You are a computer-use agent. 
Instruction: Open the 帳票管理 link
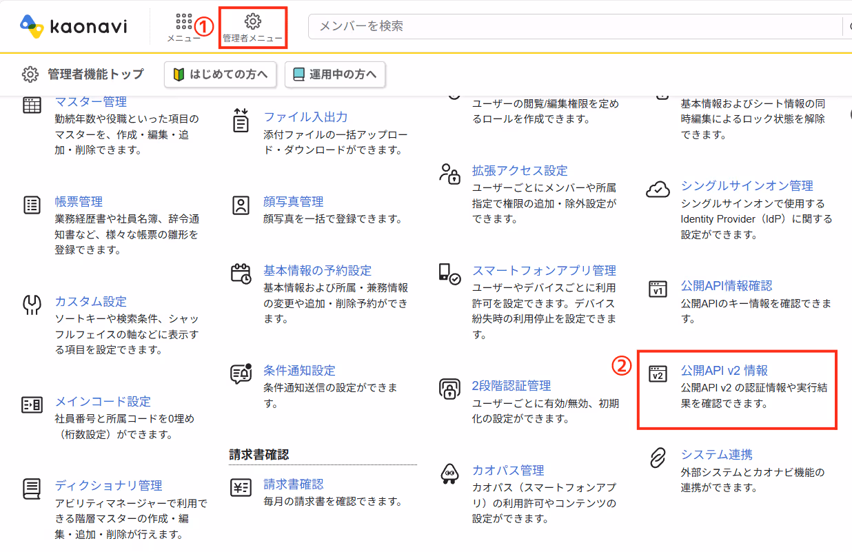pyautogui.click(x=79, y=202)
